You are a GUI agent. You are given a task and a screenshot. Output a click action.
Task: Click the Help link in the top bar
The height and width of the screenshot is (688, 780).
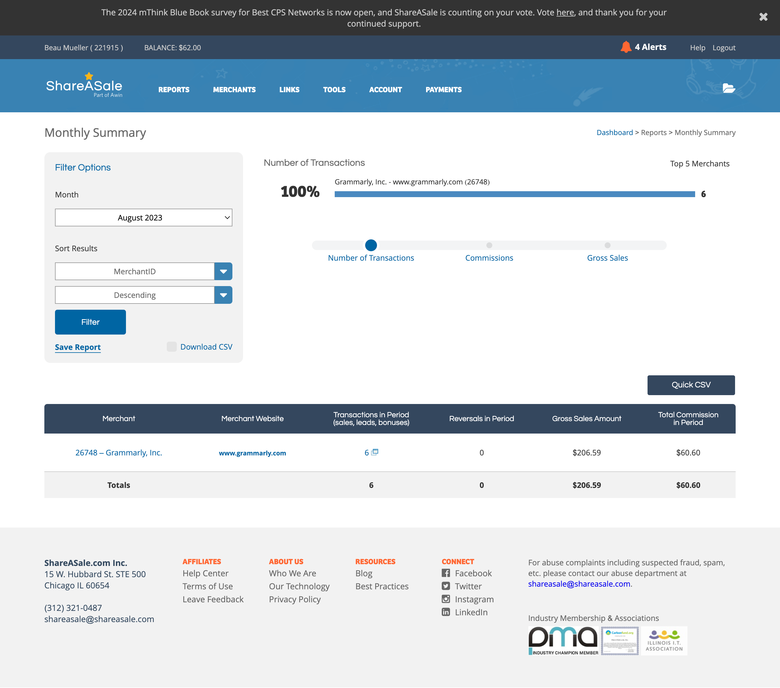pos(698,48)
